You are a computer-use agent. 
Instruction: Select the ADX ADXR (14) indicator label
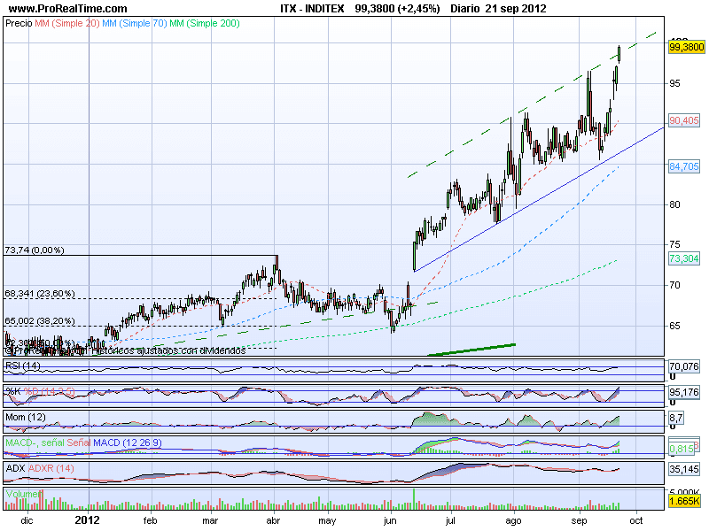coord(40,469)
